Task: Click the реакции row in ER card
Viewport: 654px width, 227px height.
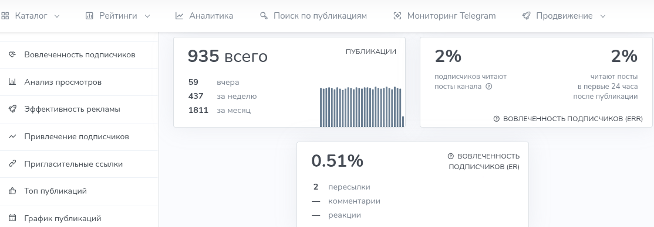Action: [336, 215]
